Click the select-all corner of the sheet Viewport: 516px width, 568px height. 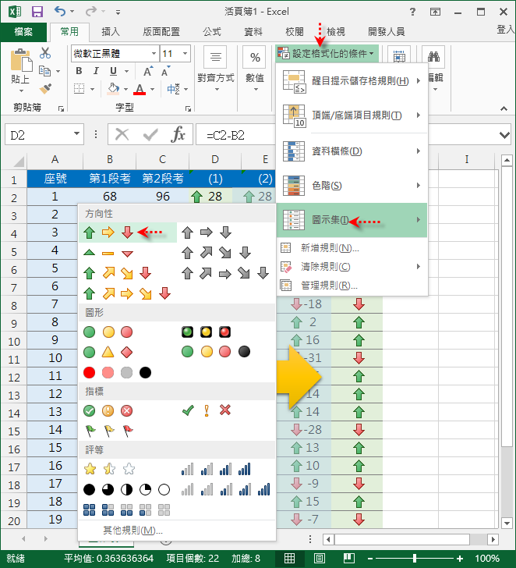[14, 160]
